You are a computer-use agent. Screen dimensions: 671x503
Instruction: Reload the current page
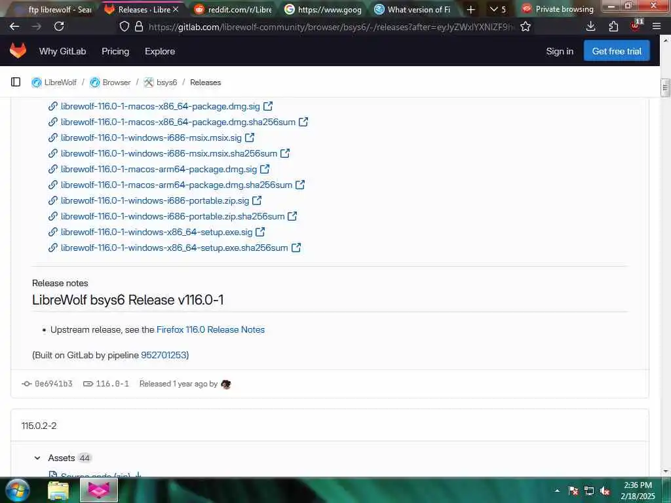tap(59, 26)
